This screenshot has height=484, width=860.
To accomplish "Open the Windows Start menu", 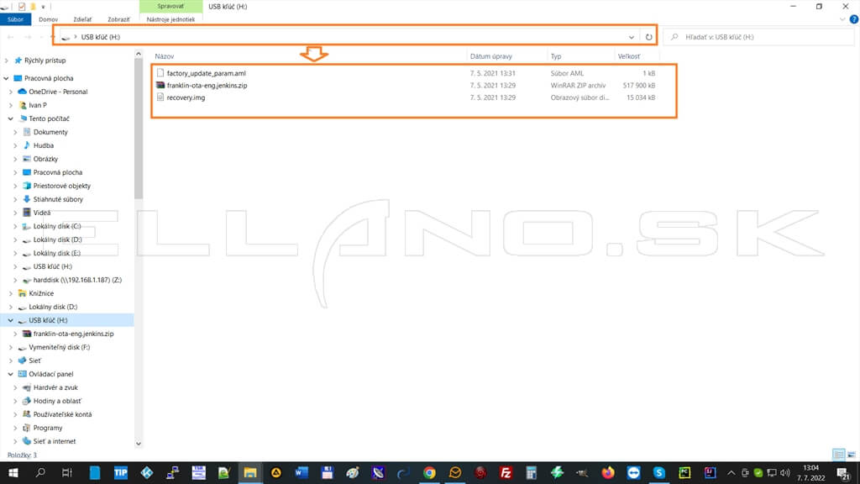I will coord(13,472).
